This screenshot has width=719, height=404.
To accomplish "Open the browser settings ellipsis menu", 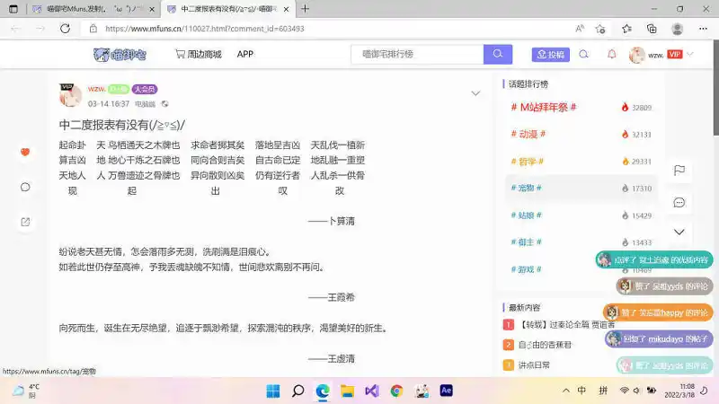I will coord(703,29).
